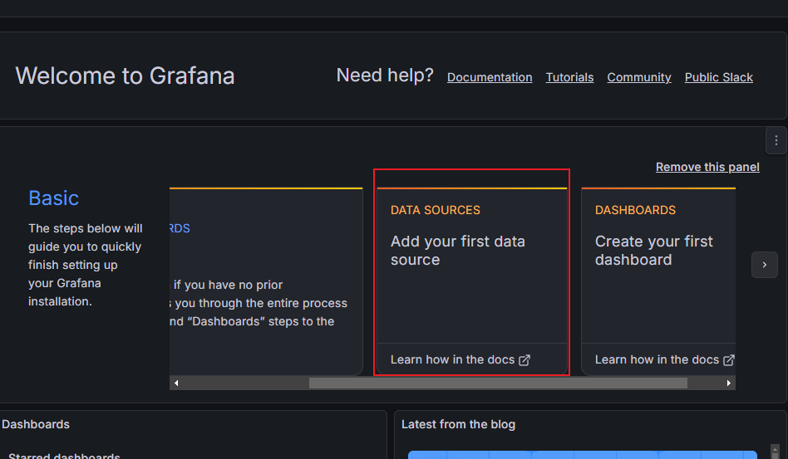Click the Basic heading

click(x=54, y=198)
